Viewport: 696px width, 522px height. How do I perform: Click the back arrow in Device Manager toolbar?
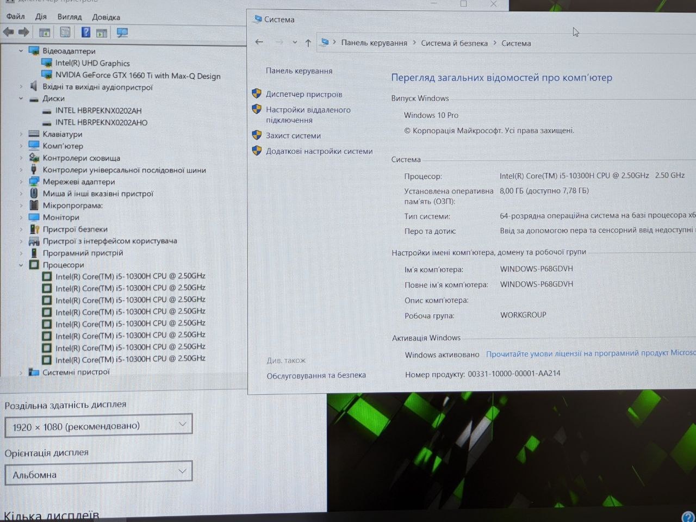[8, 32]
